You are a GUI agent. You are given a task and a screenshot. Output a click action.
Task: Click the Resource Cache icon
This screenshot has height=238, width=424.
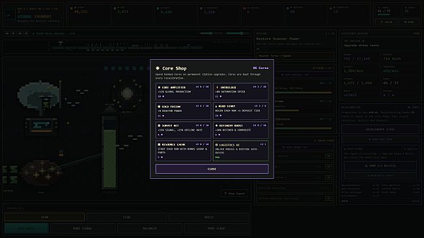tap(159, 144)
